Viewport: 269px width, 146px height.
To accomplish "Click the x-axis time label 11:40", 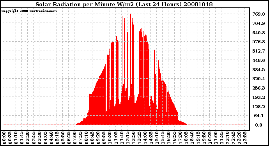I will (x=122, y=138).
